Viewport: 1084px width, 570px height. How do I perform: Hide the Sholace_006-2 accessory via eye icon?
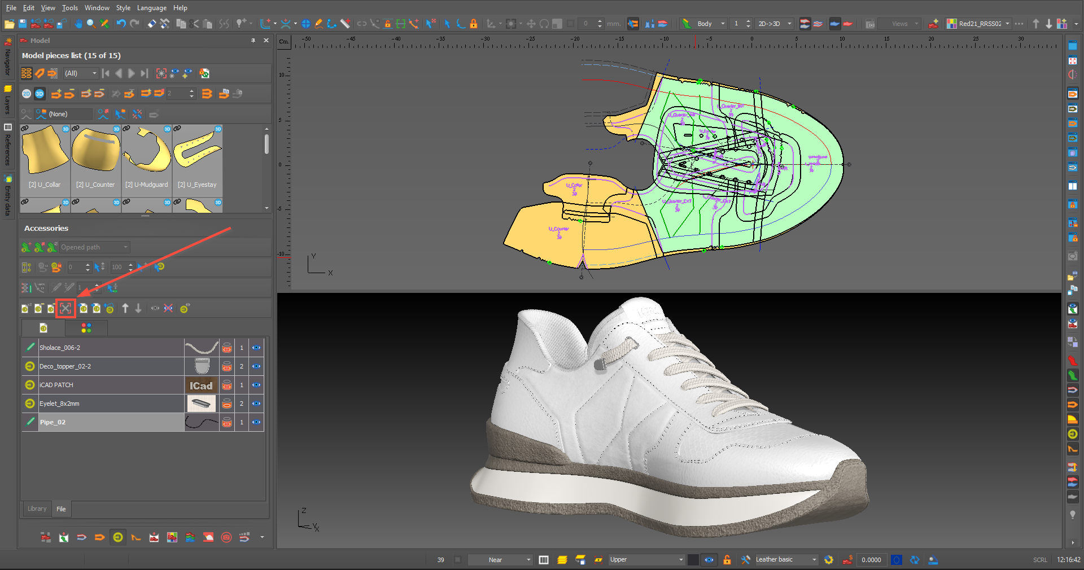pos(256,348)
